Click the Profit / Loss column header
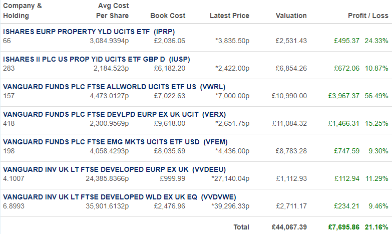 tap(368, 16)
